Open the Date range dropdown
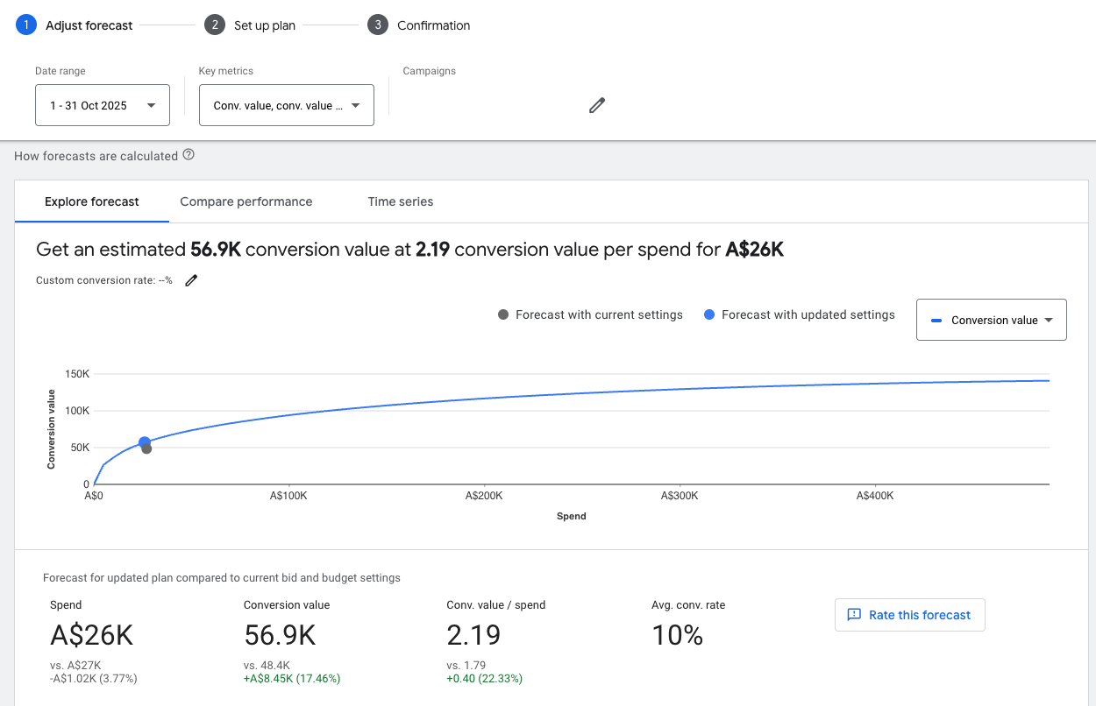The width and height of the screenshot is (1096, 706). coord(103,105)
